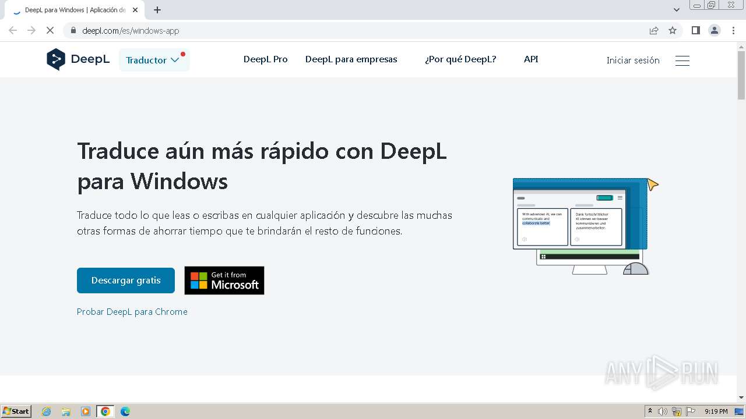746x419 pixels.
Task: Open the Chrome profile icon
Action: click(x=715, y=31)
